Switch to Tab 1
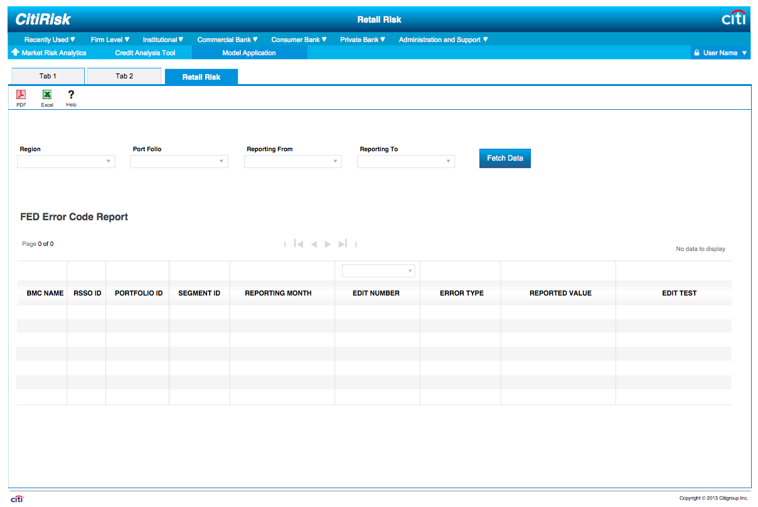 [x=48, y=76]
